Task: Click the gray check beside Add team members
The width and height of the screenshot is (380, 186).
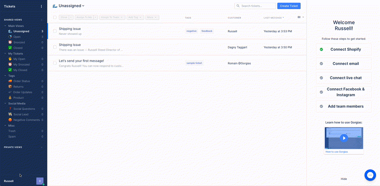Action: pos(321,106)
